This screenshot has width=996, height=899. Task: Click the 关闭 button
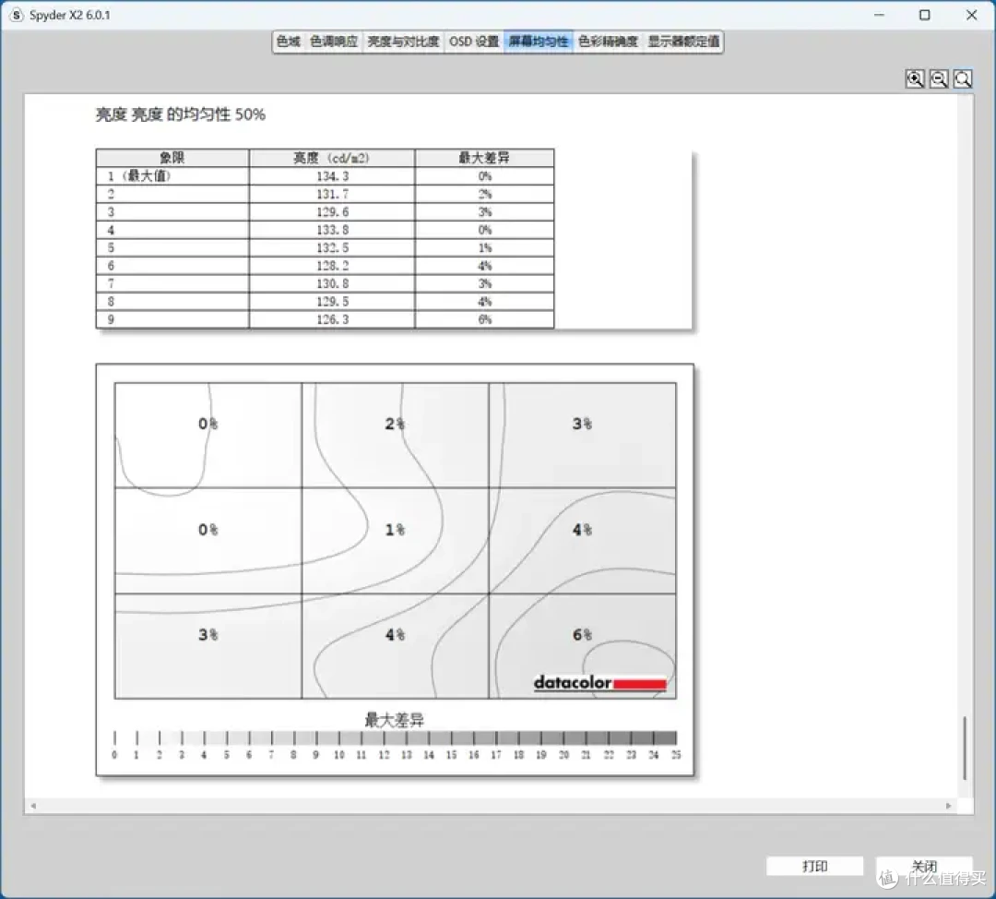[x=924, y=866]
